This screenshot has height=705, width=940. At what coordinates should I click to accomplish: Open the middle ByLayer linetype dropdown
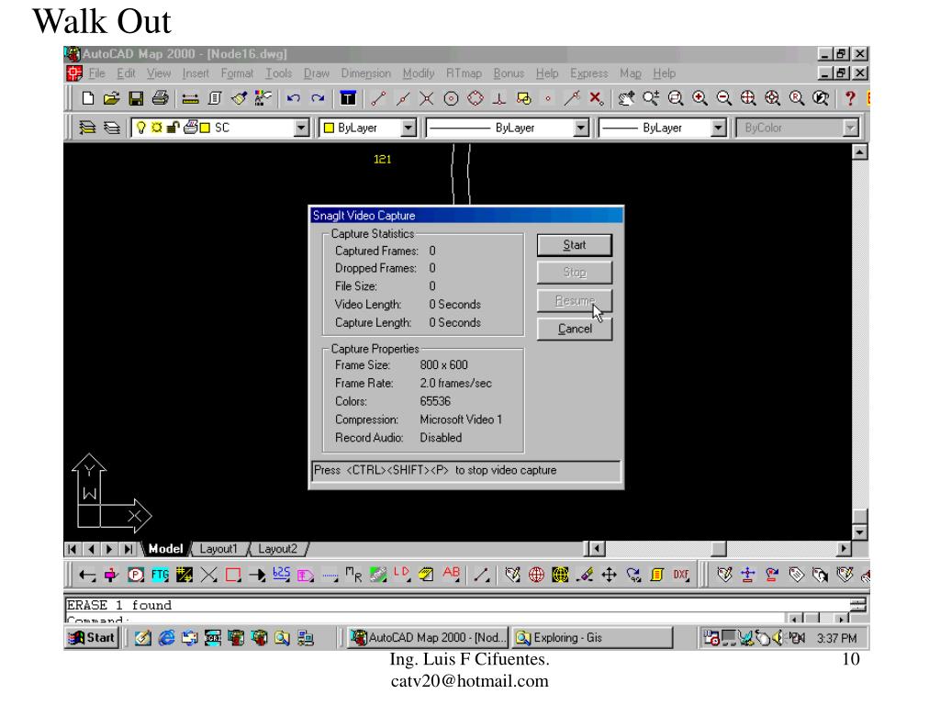(581, 128)
